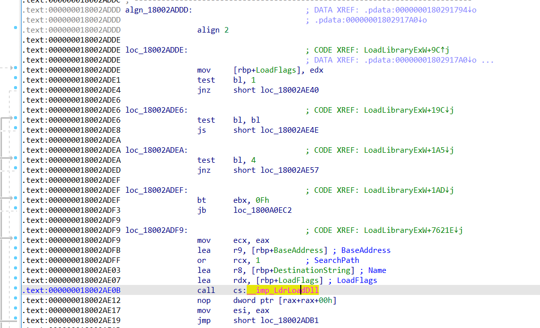
Task: Click address .text:000000018002ADFF of or instruction
Action: coord(71,260)
